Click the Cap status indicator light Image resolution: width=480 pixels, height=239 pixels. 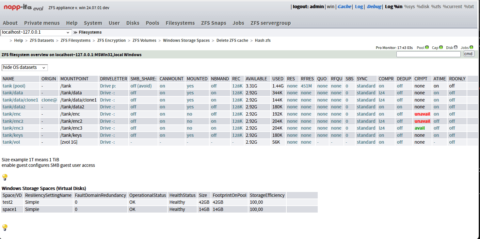coord(441,47)
